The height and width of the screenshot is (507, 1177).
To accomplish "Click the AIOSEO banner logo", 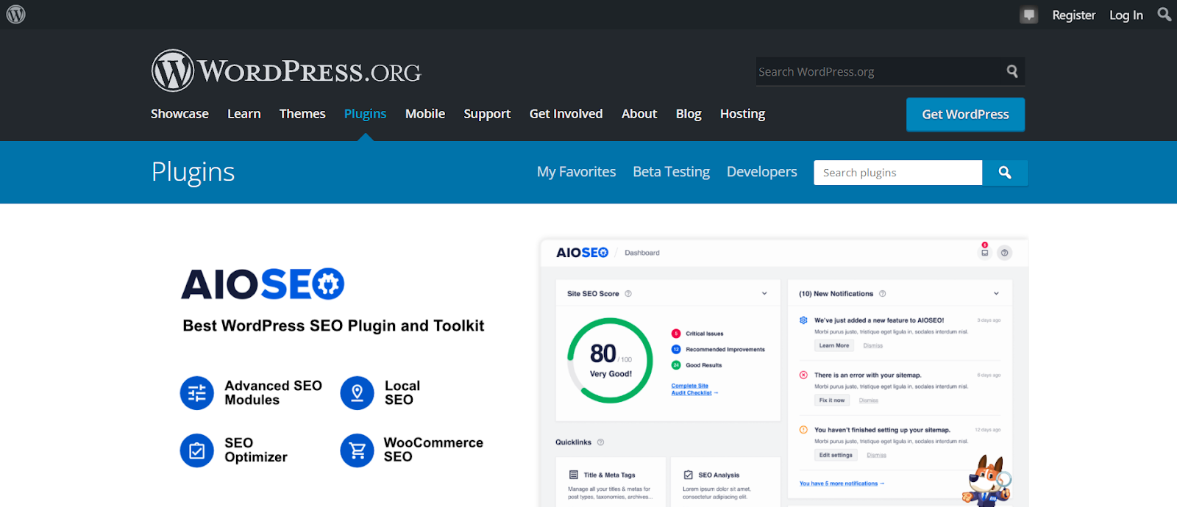I will click(263, 284).
